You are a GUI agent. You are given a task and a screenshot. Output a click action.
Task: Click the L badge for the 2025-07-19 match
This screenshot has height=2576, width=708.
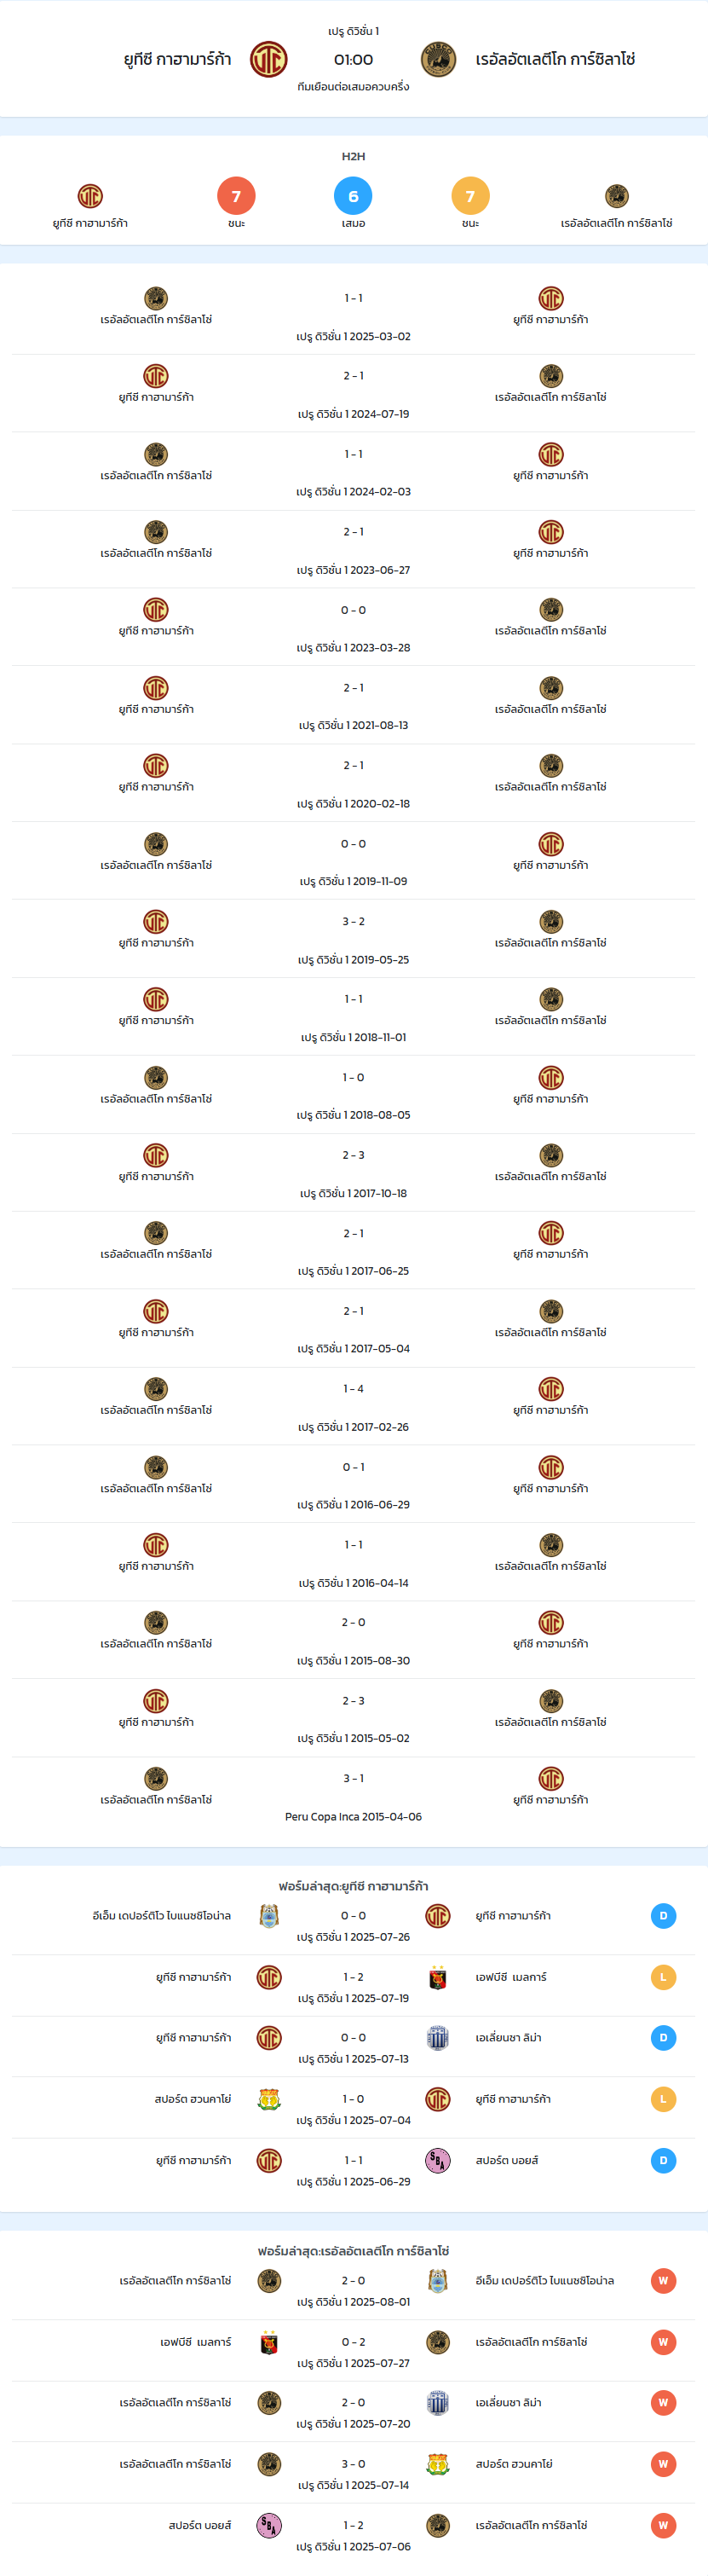point(663,1977)
